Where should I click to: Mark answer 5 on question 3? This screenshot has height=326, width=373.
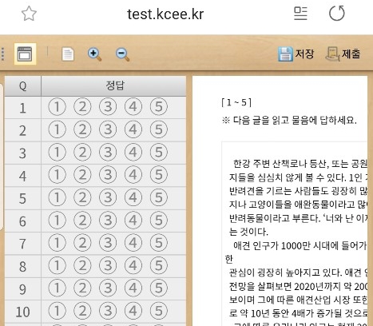coord(159,152)
